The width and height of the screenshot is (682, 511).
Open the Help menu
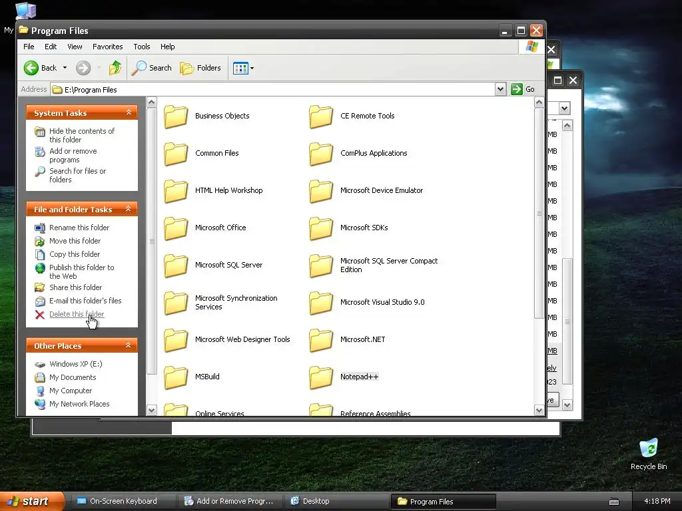pos(167,47)
